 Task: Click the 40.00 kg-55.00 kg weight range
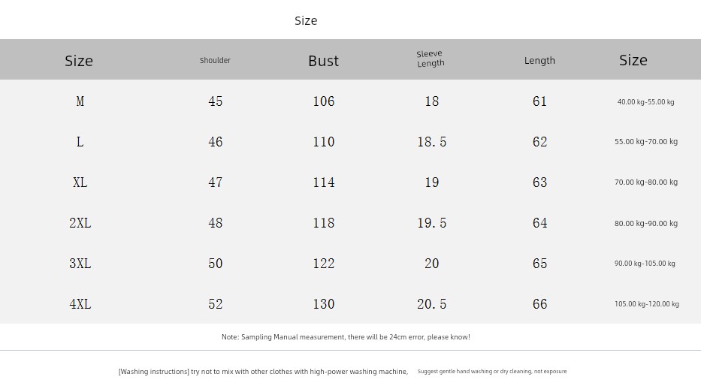pos(645,102)
